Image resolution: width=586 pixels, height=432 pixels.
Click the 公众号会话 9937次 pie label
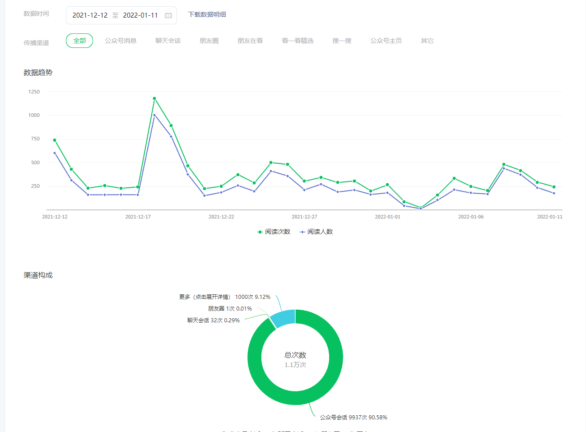coord(353,418)
